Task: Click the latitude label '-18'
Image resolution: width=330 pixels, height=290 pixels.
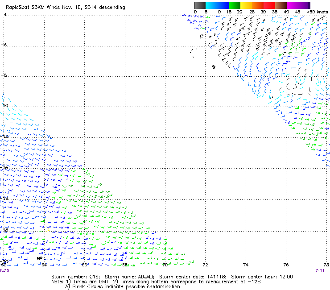Action: [x=4, y=230]
